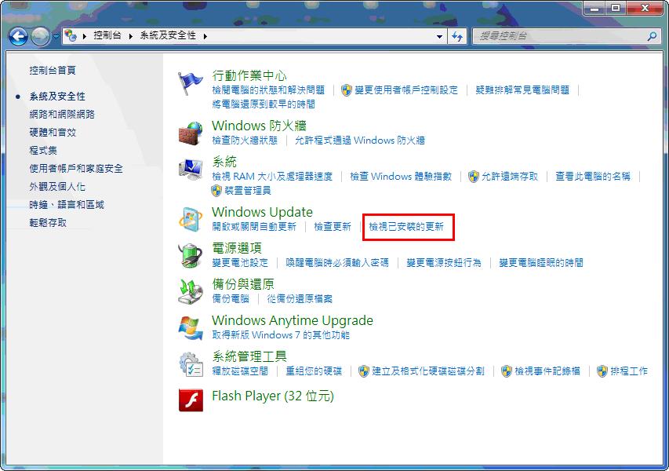Click shield icon beside 裝置管理員
Viewport: 669px width, 471px height.
click(216, 191)
